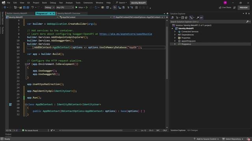Click the highlighted toolbar icon left of indent icons
Viewport: 252px width, 141px height.
coord(115,7)
